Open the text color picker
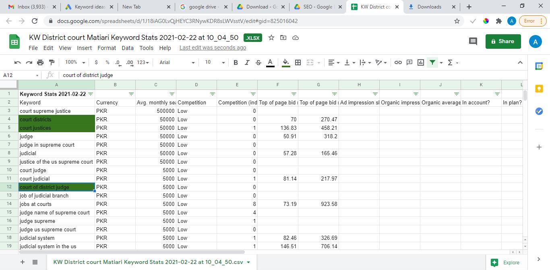 click(270, 62)
